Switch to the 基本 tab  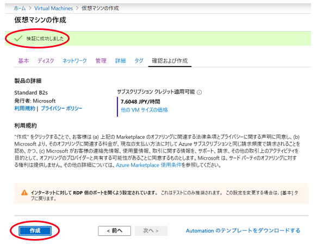point(23,60)
